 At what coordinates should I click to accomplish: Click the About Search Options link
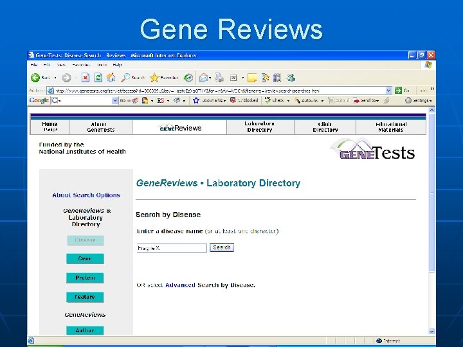86,195
